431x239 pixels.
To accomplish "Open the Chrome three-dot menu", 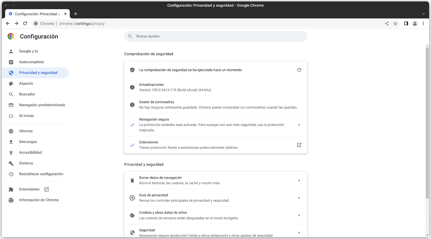I will coord(423,24).
